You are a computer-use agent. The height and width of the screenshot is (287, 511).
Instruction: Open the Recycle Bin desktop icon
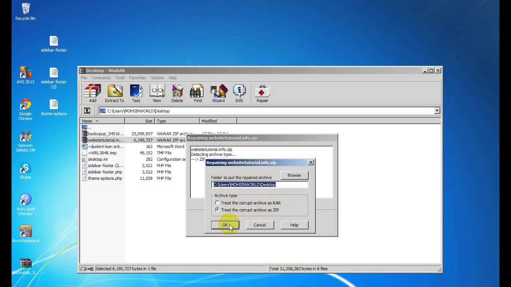[x=26, y=12]
